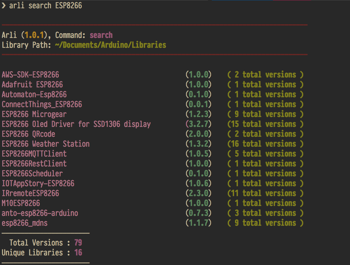Image resolution: width=350 pixels, height=265 pixels.
Task: Click the 'search' command name
Action: point(101,35)
